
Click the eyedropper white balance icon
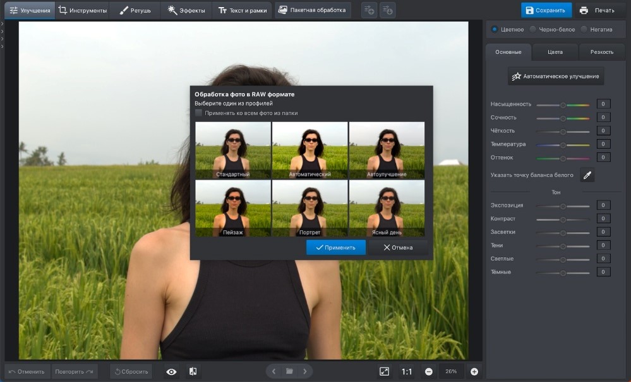(x=587, y=175)
